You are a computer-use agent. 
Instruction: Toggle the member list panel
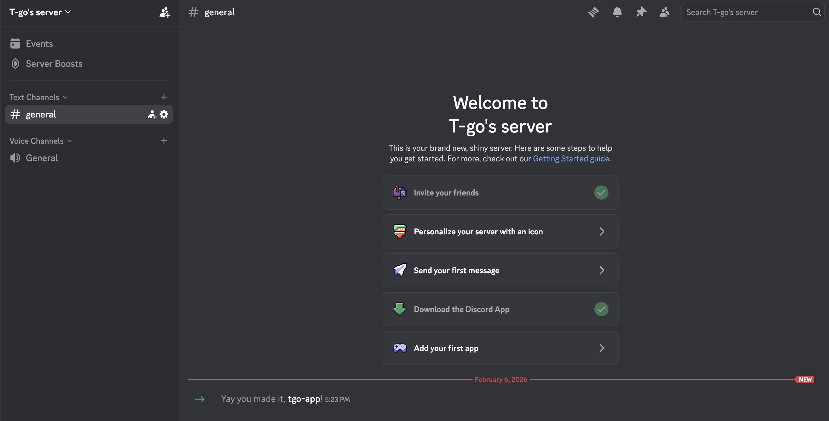click(x=664, y=12)
